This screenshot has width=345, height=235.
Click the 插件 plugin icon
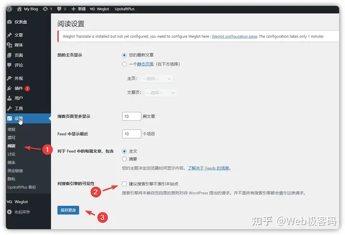click(x=9, y=88)
